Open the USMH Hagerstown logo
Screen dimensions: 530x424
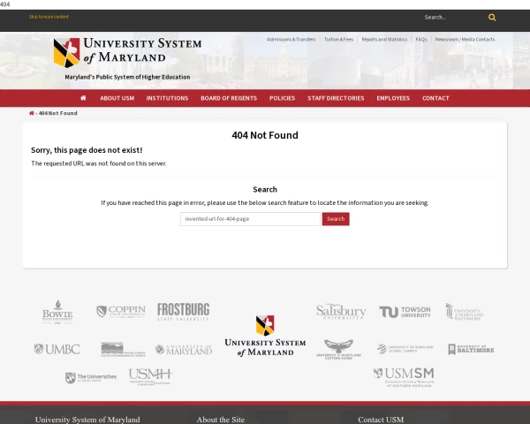tap(151, 376)
